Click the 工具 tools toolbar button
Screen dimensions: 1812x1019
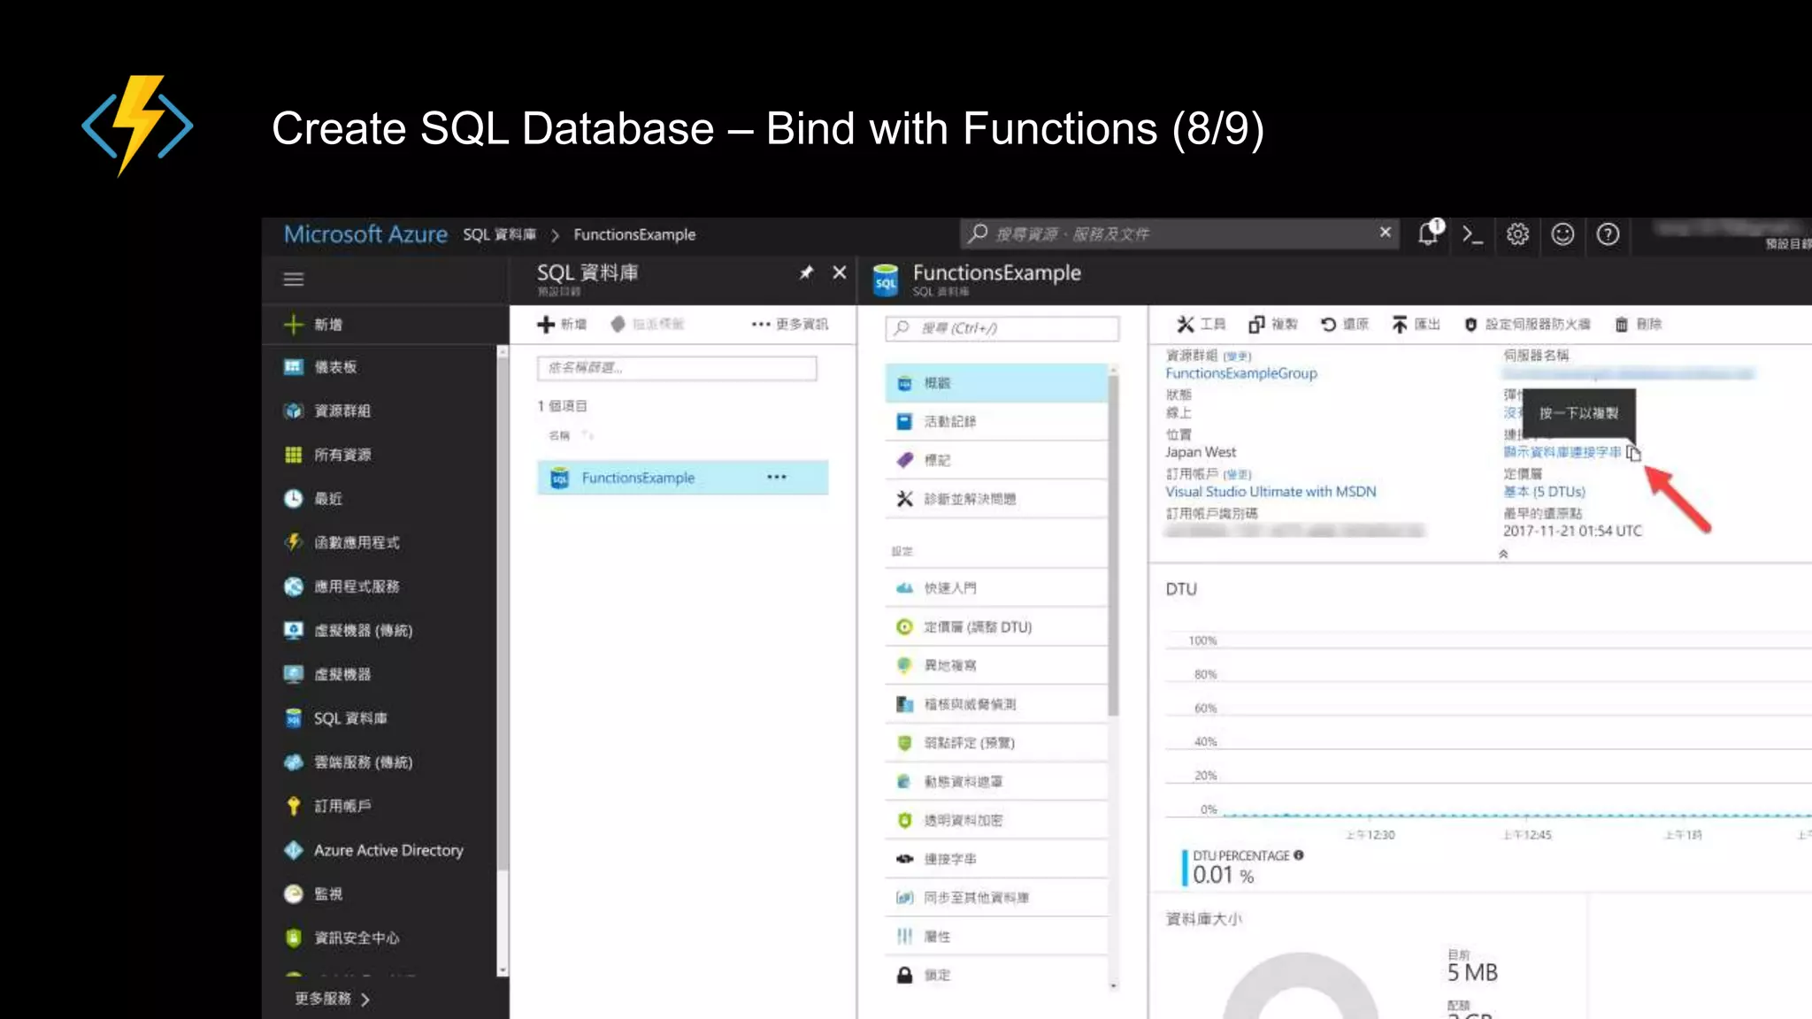pos(1201,325)
